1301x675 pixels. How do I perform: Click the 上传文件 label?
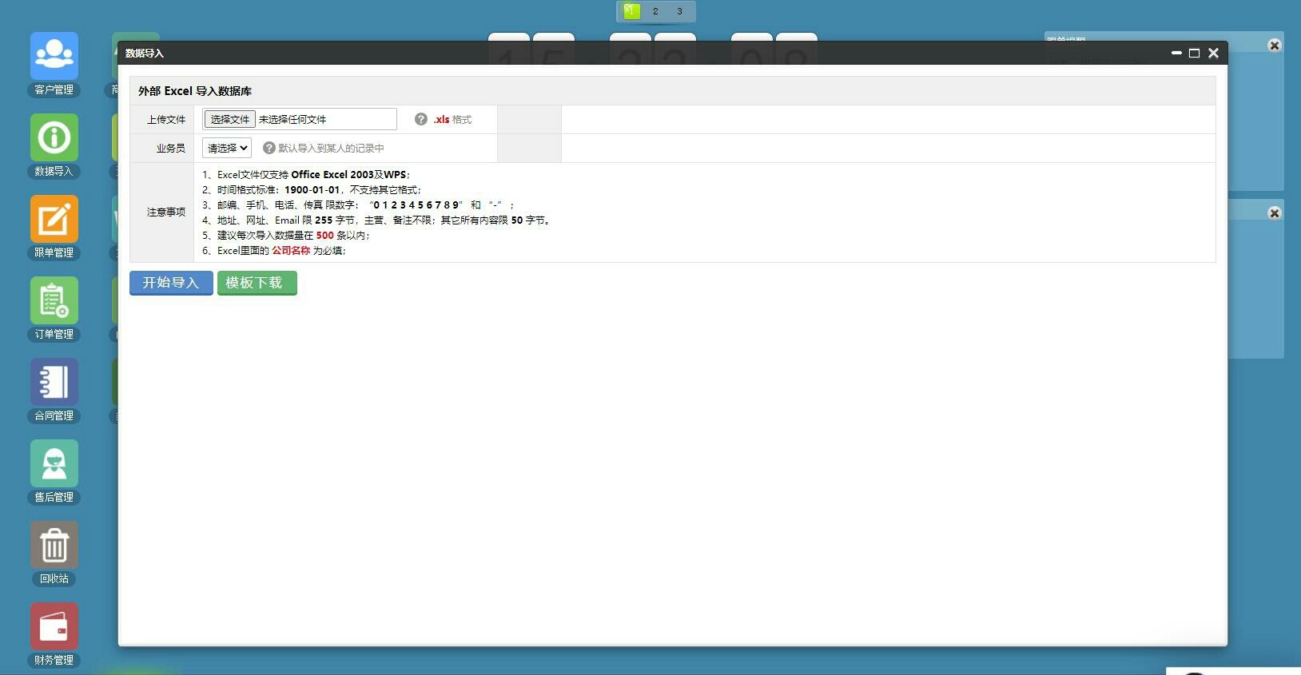(x=166, y=120)
